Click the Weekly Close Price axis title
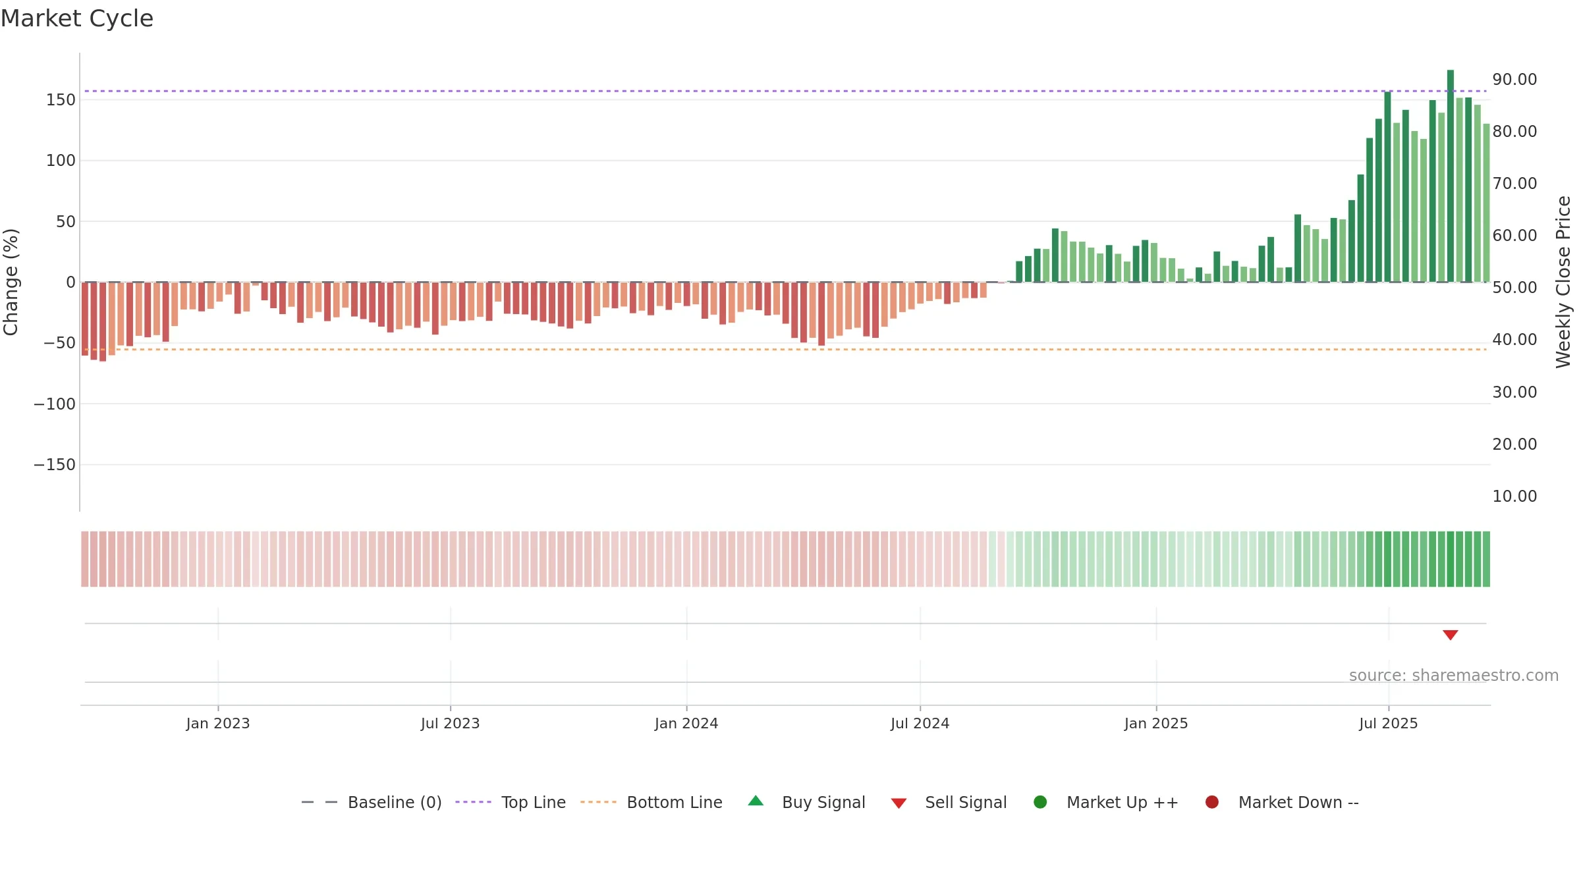The height and width of the screenshot is (889, 1581). 1563,282
